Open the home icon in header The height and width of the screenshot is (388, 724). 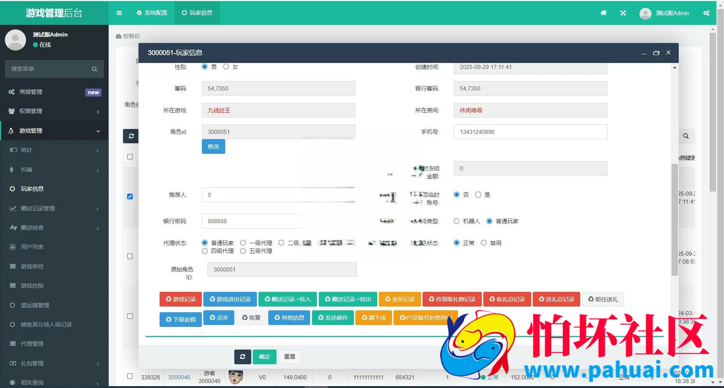coord(603,13)
